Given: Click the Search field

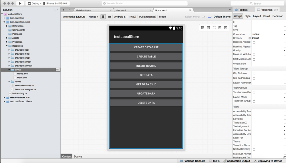Looking at the screenshot, I should [257, 3].
